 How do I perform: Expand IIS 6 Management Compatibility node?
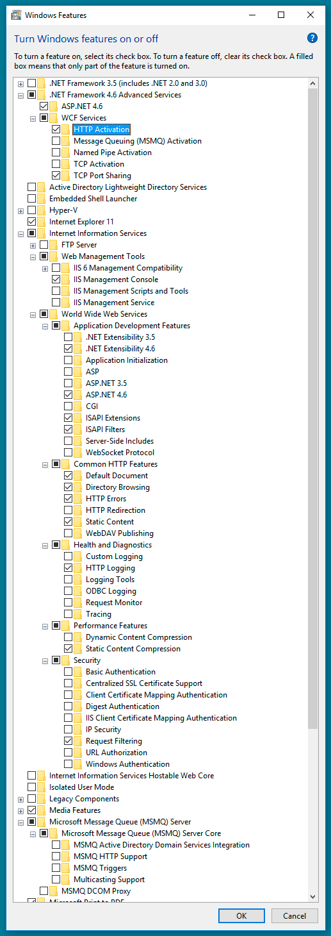[45, 268]
